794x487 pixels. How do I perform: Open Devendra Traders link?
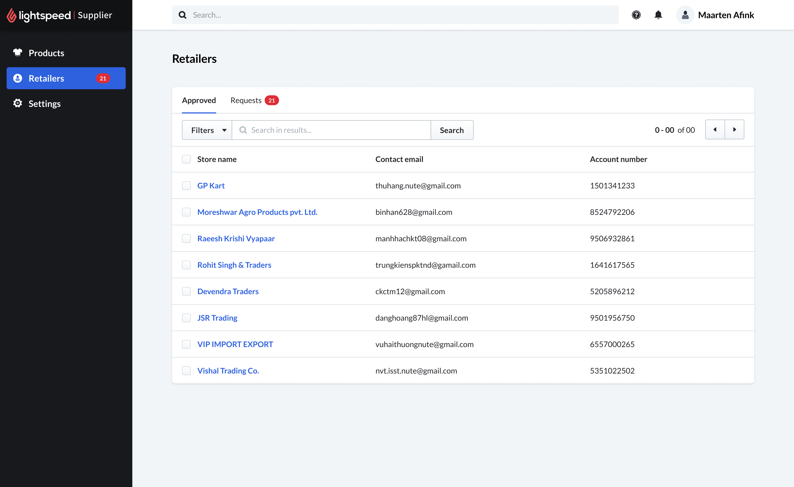(x=228, y=291)
